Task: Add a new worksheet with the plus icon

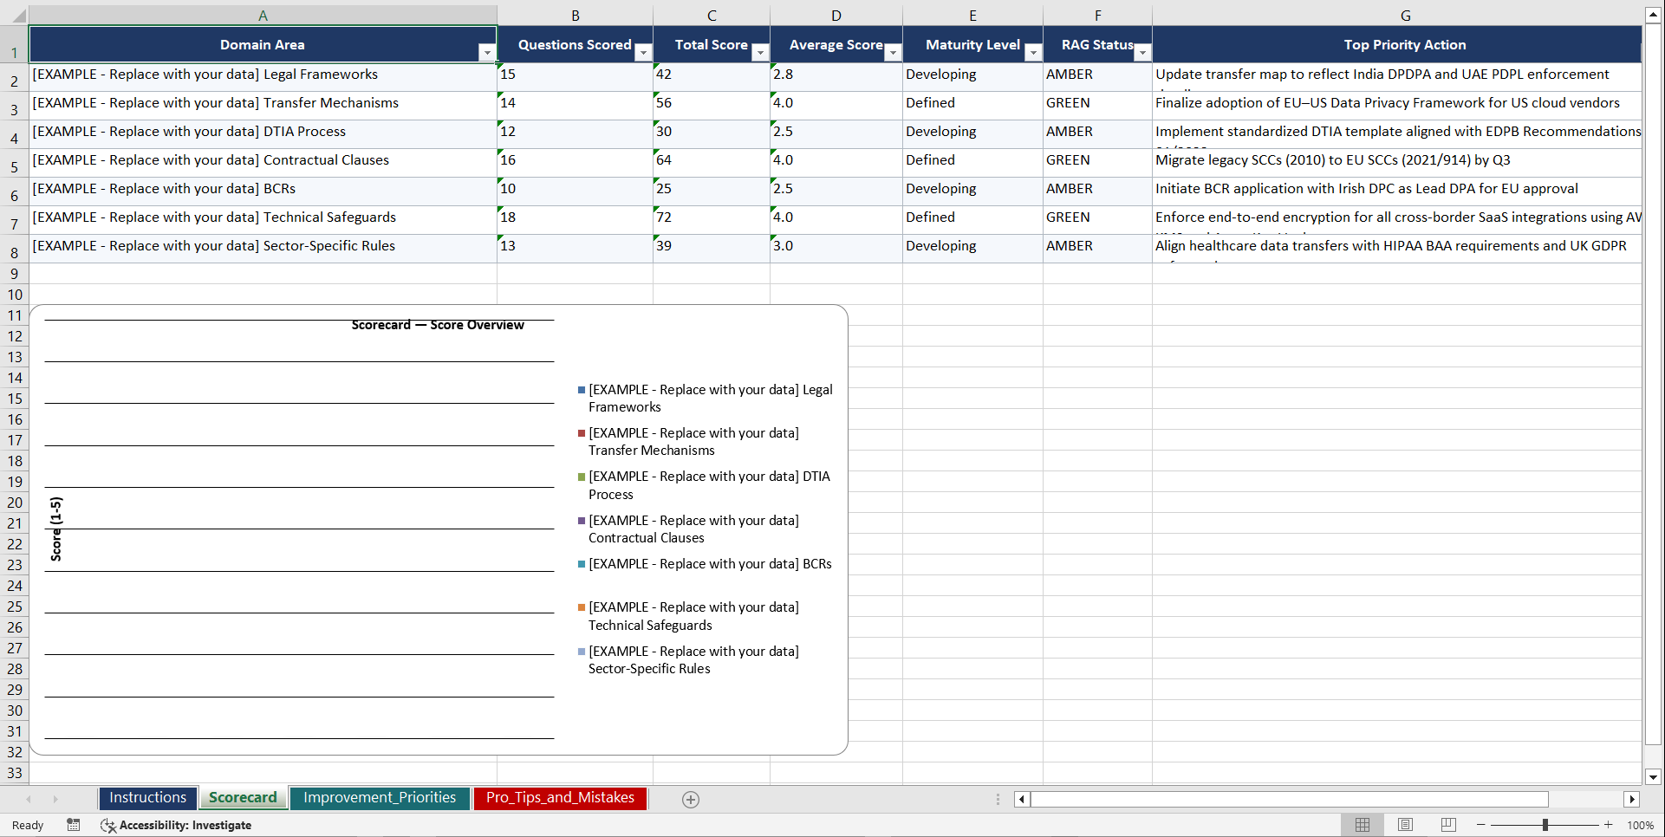Action: [691, 799]
